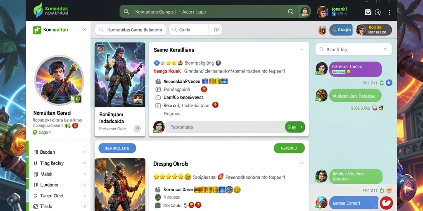423x211 pixels.
Task: Click the coin stacks beside Rersocal Dane
Action: (217, 190)
